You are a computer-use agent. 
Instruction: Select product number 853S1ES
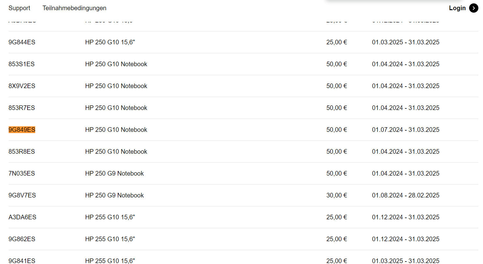click(x=22, y=64)
